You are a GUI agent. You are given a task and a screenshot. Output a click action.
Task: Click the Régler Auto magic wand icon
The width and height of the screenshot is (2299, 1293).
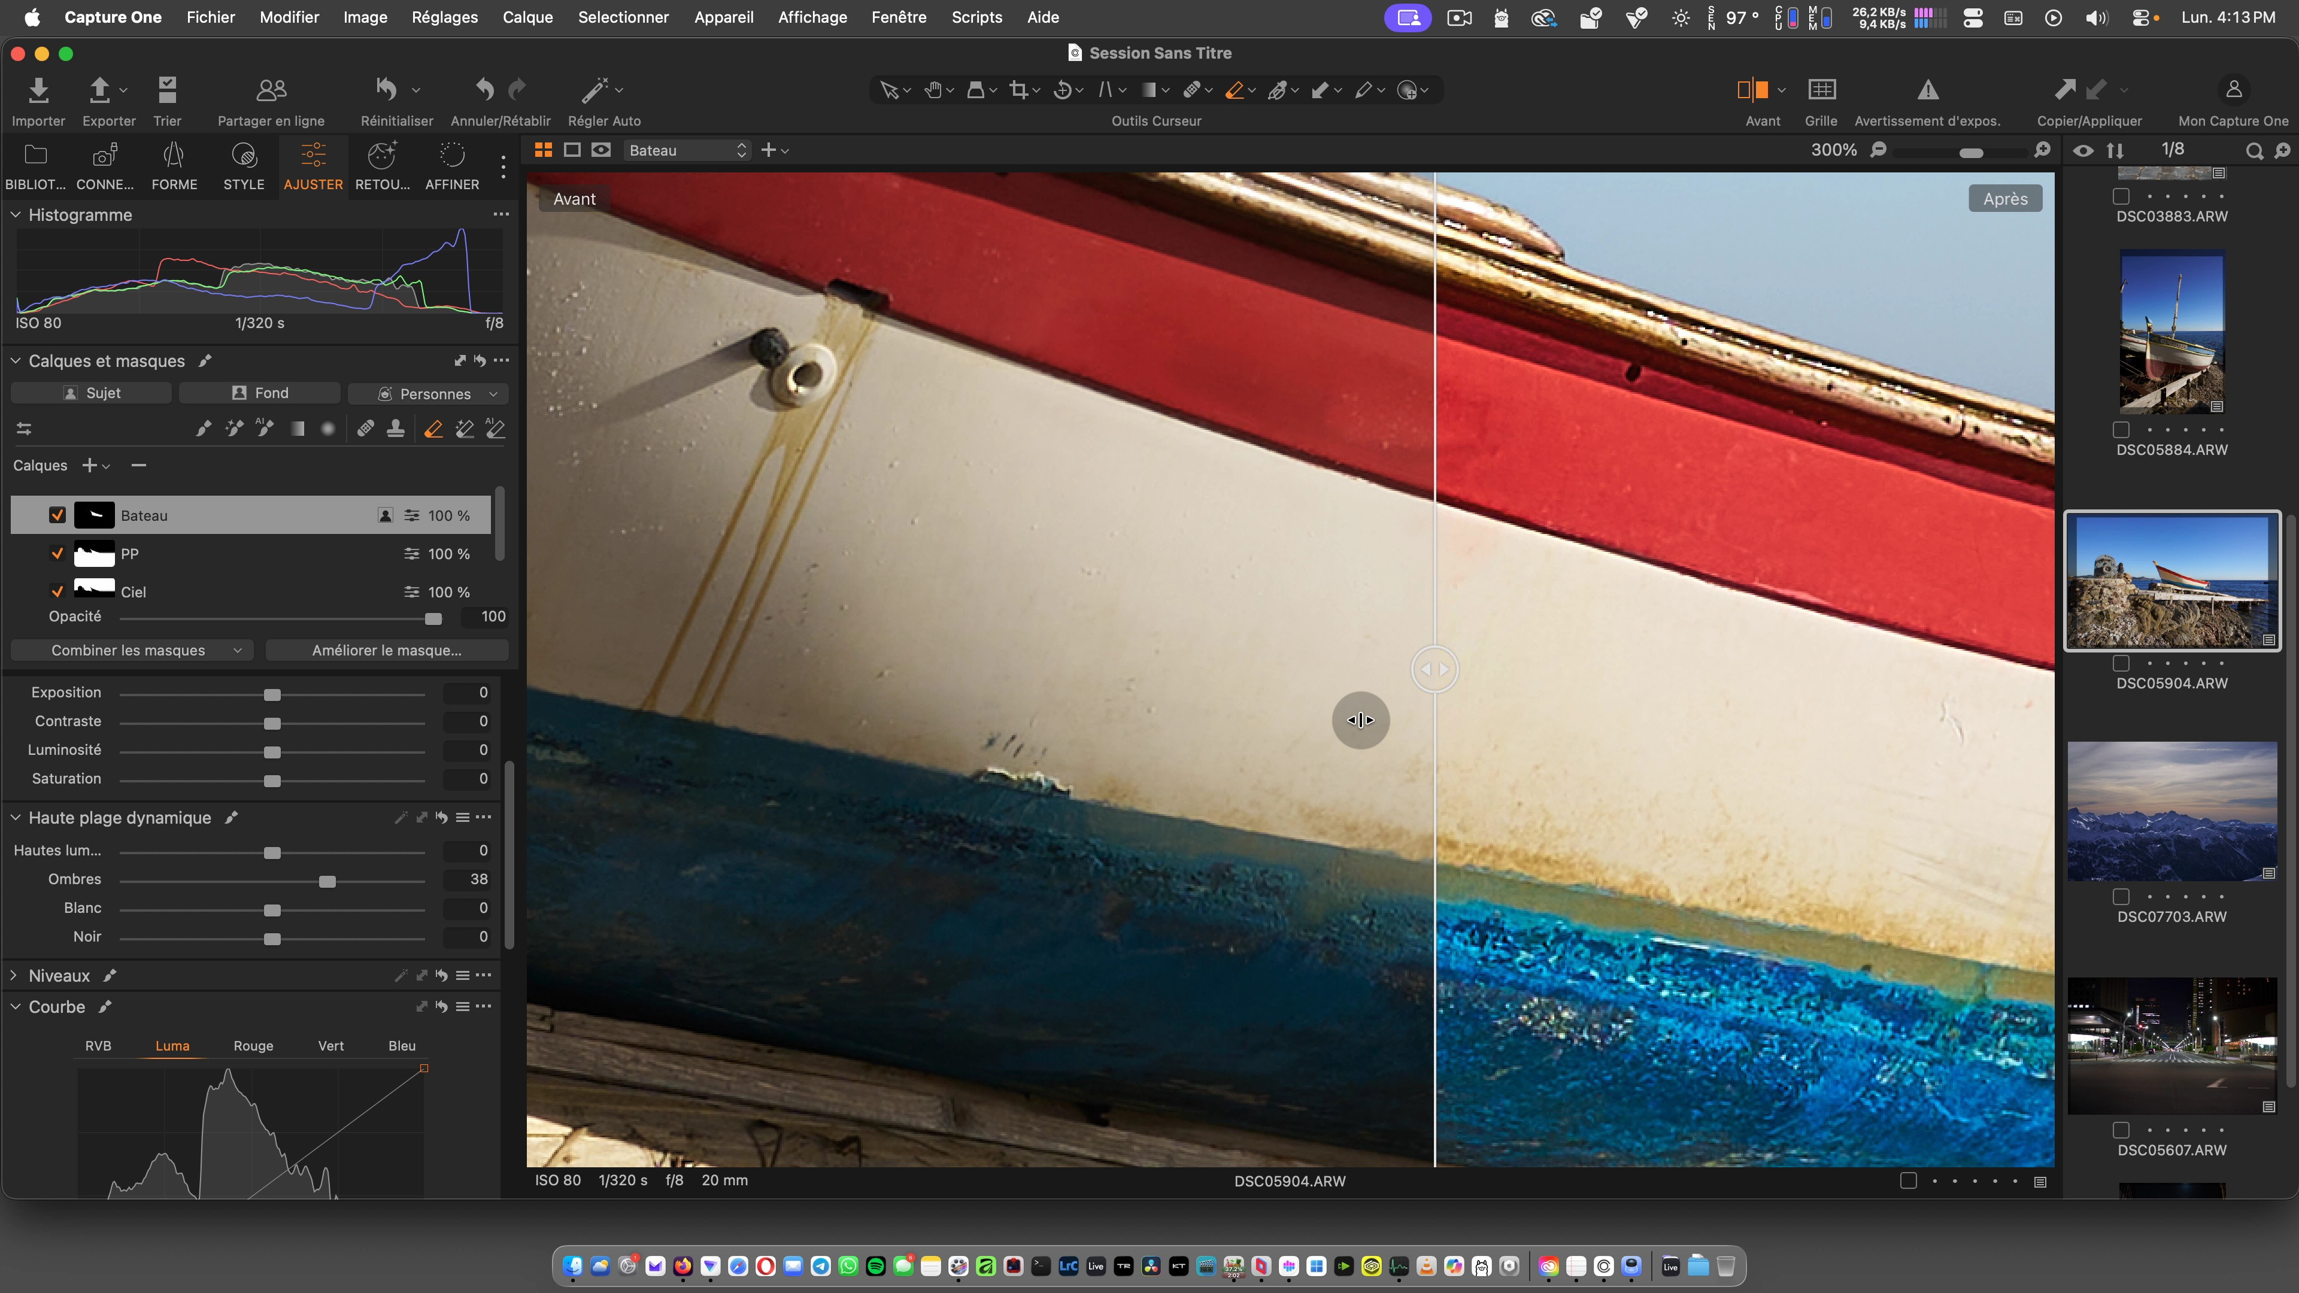(595, 90)
